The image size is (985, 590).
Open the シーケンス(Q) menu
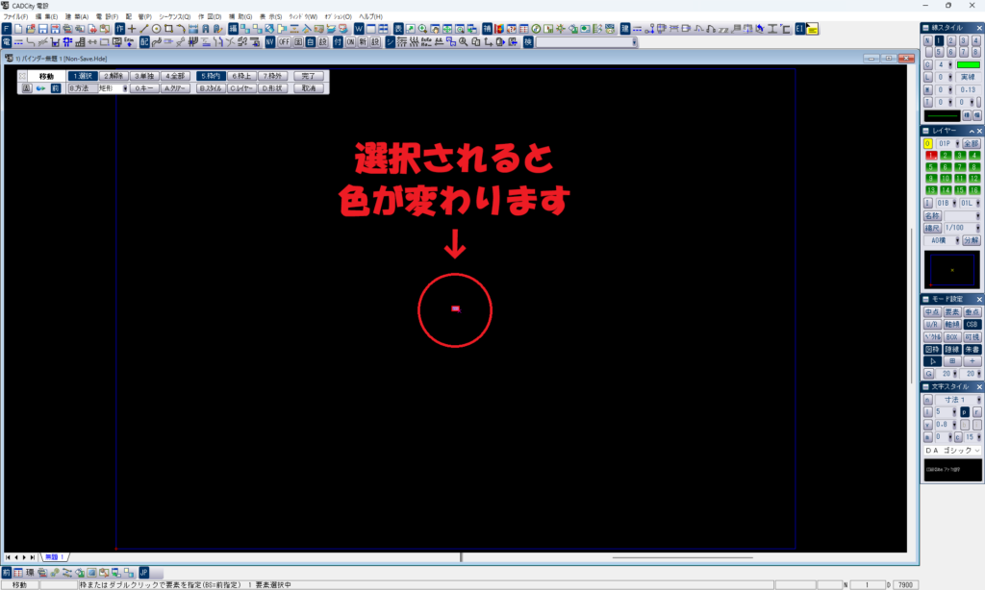[x=175, y=17]
